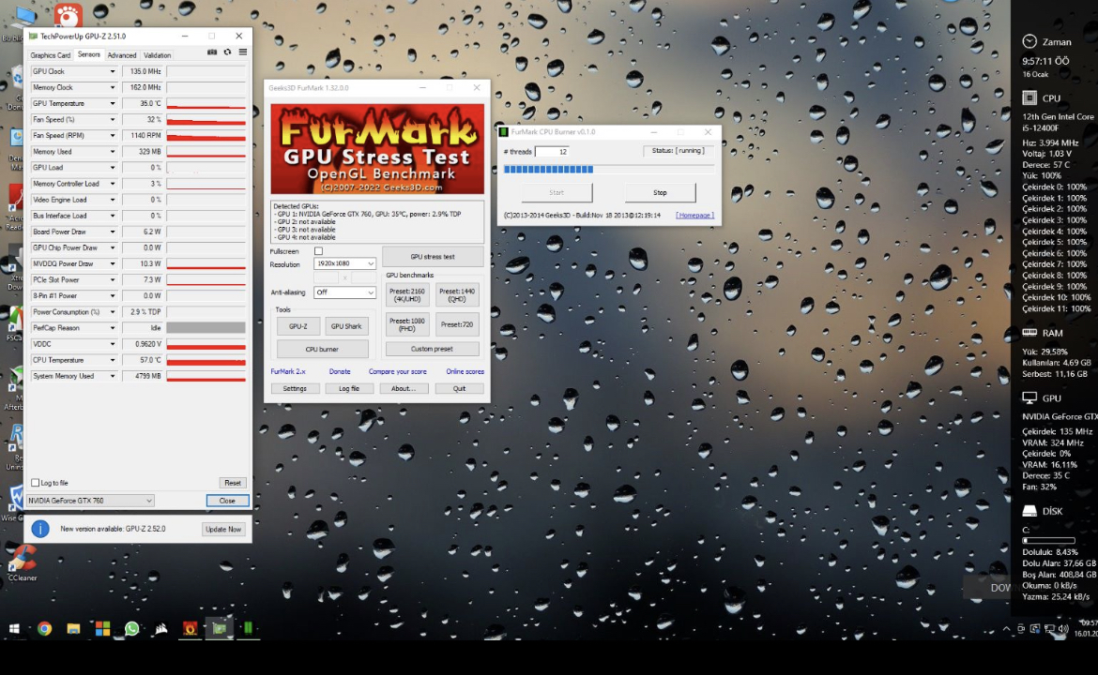Open FurMark Anti-aliasing dropdown

tap(344, 292)
